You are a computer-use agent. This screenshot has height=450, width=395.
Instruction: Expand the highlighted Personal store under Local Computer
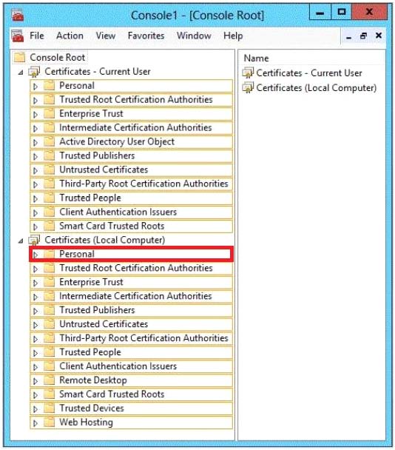tap(36, 255)
